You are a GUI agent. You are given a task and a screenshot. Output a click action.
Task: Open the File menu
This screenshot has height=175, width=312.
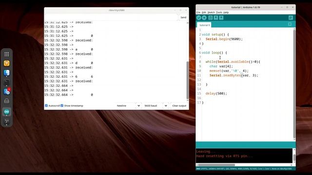coord(198,12)
